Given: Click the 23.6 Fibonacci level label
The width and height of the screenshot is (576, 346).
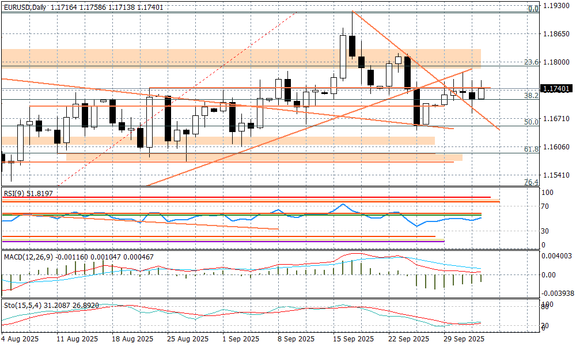Looking at the screenshot, I should coord(532,62).
